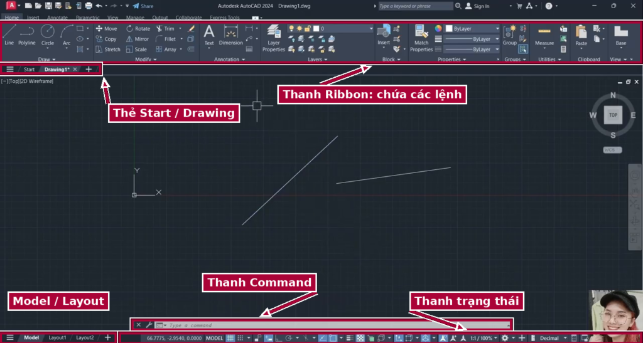Switch to the Layout1 tab
643x343 pixels.
coord(57,338)
